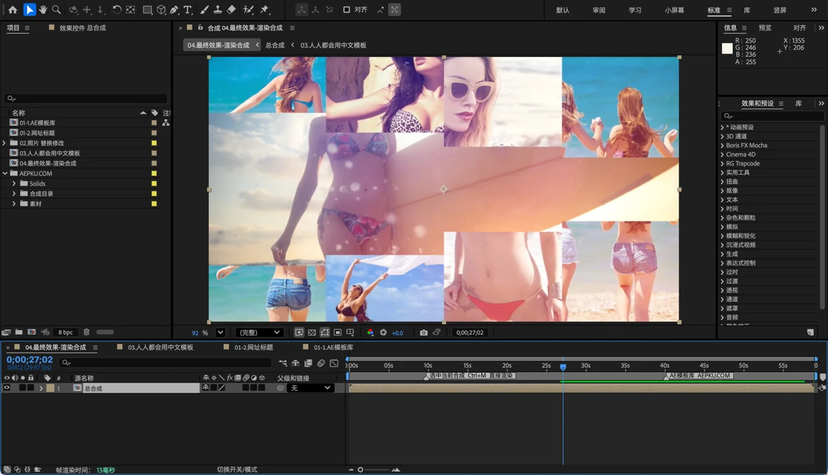The height and width of the screenshot is (475, 828).
Task: Click the 切换开关/模式 button
Action: coord(237,470)
